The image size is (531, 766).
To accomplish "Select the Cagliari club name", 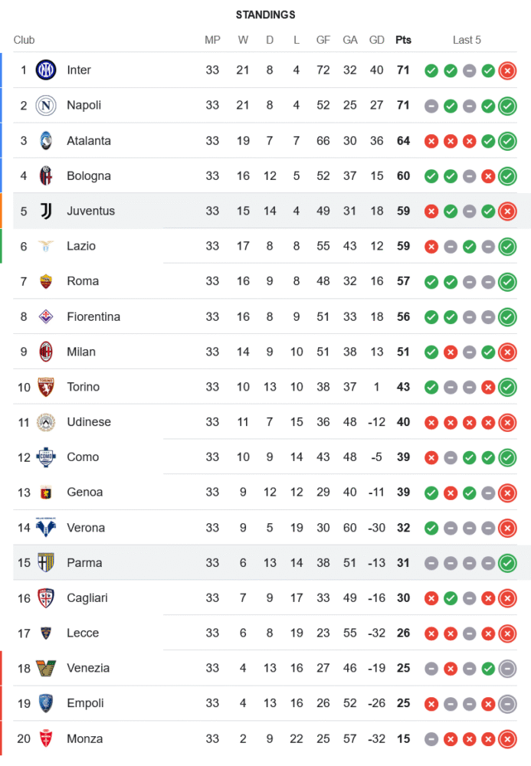I will [x=88, y=598].
